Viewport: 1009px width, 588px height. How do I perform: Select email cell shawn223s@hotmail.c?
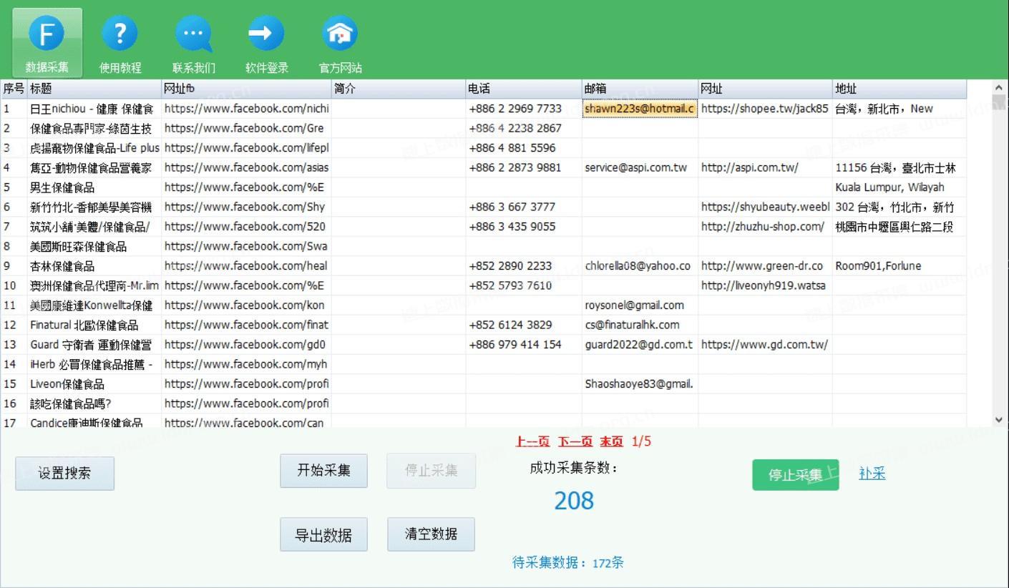coord(640,109)
